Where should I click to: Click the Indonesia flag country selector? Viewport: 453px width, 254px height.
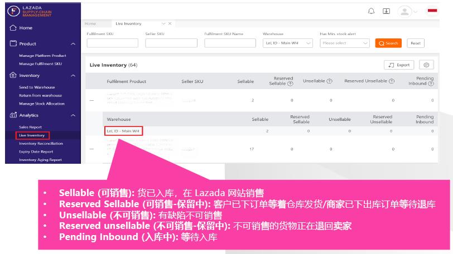[432, 11]
